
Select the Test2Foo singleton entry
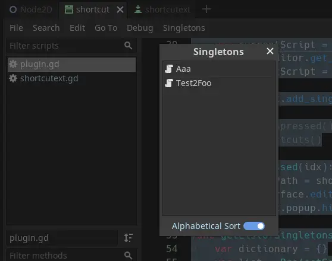(218, 83)
